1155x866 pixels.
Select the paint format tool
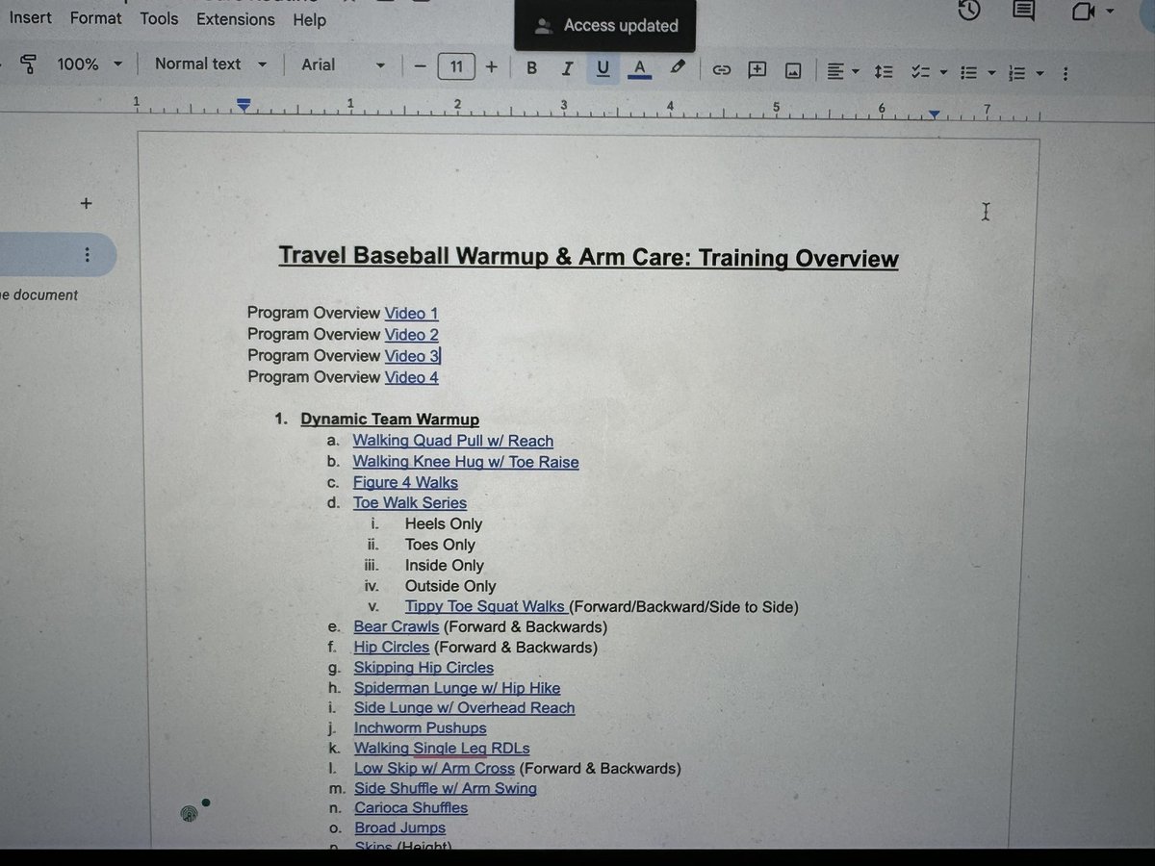click(28, 64)
